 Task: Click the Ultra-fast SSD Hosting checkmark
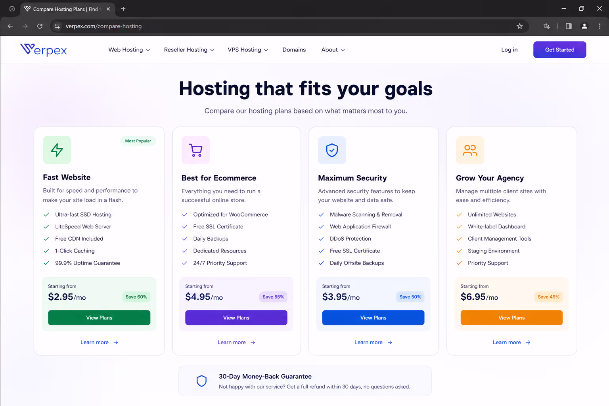[x=46, y=214]
